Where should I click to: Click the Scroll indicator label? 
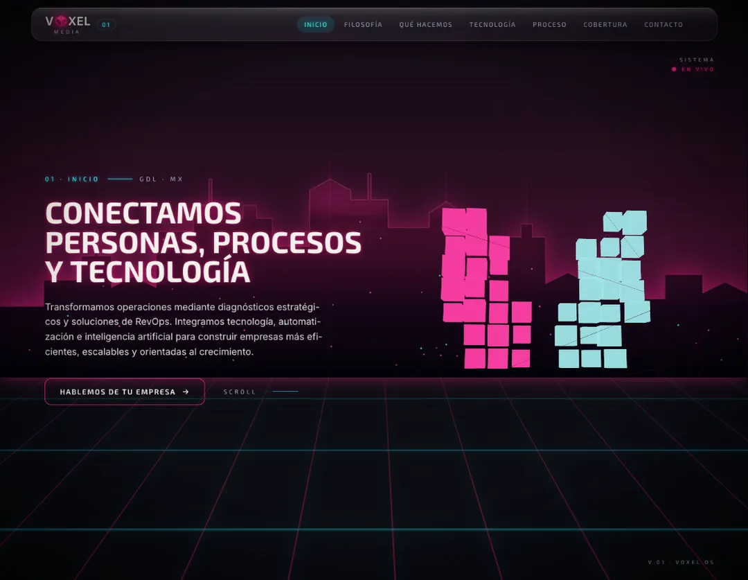point(240,392)
